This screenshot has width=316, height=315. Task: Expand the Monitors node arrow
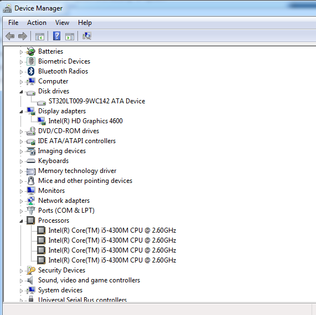[x=21, y=191]
